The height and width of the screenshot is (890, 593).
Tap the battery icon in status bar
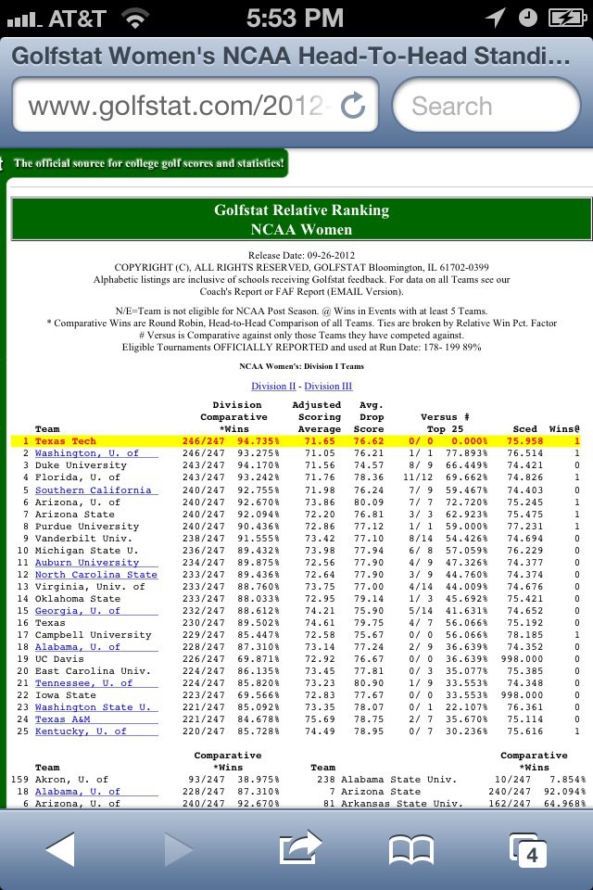click(x=565, y=18)
